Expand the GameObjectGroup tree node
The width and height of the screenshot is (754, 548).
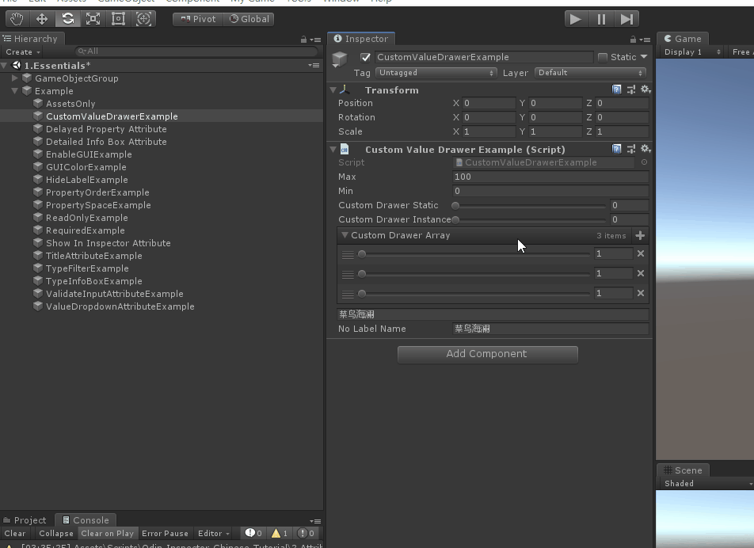[15, 78]
